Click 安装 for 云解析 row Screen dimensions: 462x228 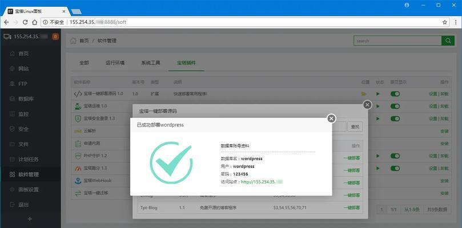444,131
